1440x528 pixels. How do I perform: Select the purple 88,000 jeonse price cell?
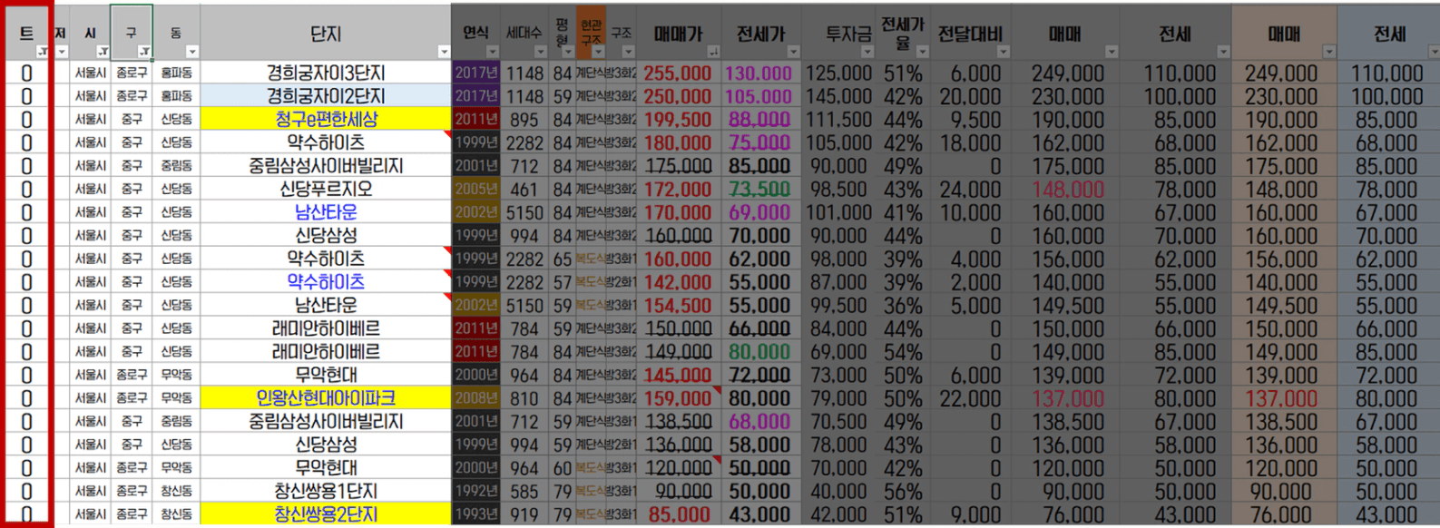(x=761, y=119)
